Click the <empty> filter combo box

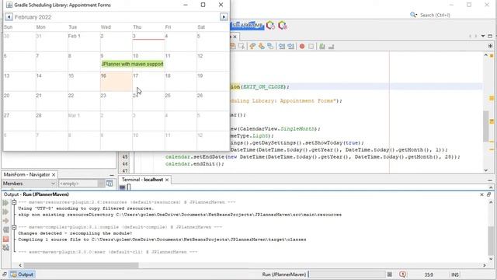[x=82, y=184]
